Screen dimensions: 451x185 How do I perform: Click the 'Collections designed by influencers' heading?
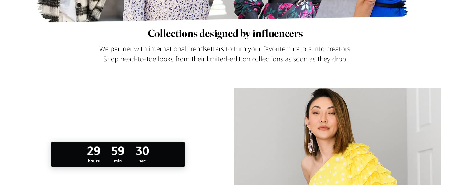225,34
